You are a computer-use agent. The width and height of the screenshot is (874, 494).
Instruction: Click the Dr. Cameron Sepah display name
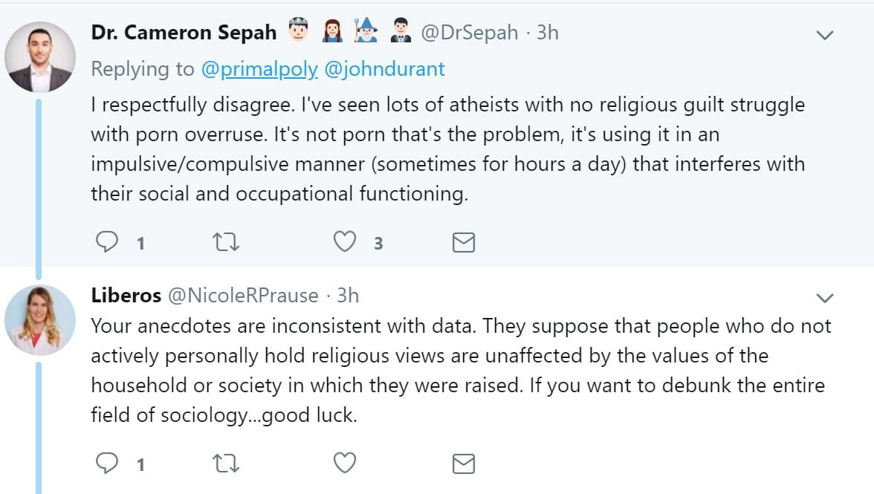(x=184, y=33)
